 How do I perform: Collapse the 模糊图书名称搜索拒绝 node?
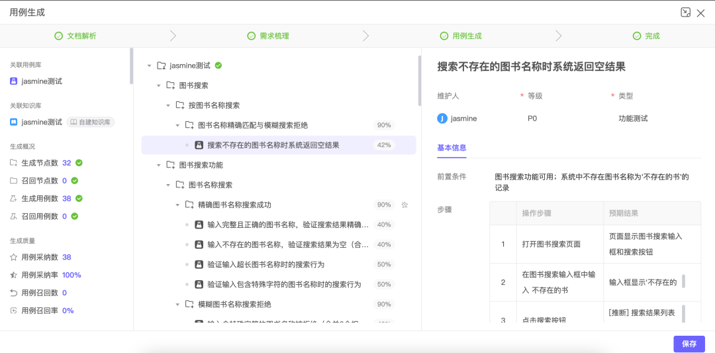(178, 304)
